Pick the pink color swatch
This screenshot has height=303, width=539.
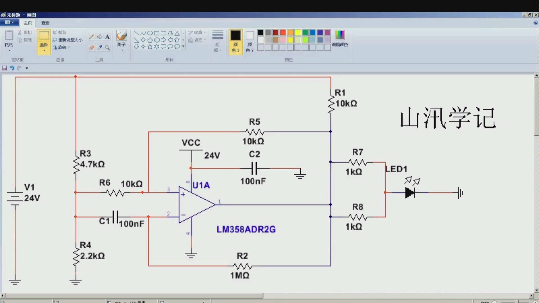click(283, 40)
